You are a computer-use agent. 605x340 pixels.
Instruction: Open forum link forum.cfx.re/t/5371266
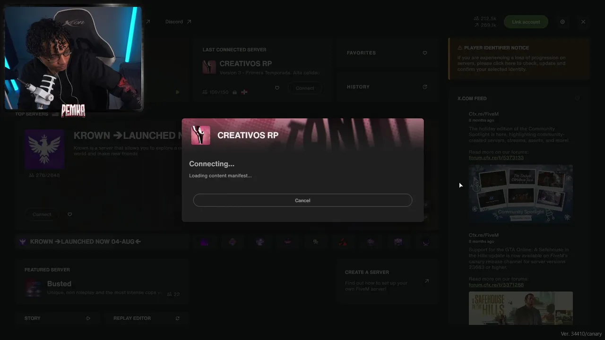point(496,285)
